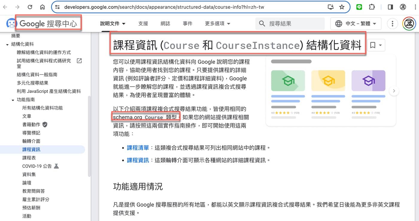Open the Extensions puzzle icon
This screenshot has width=419, height=221.
[x=372, y=7]
